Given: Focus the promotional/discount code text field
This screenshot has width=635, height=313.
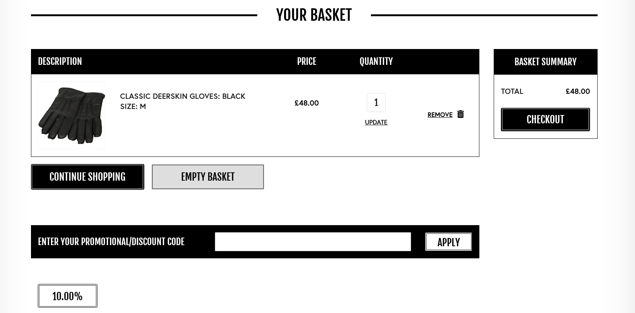Looking at the screenshot, I should click(313, 242).
